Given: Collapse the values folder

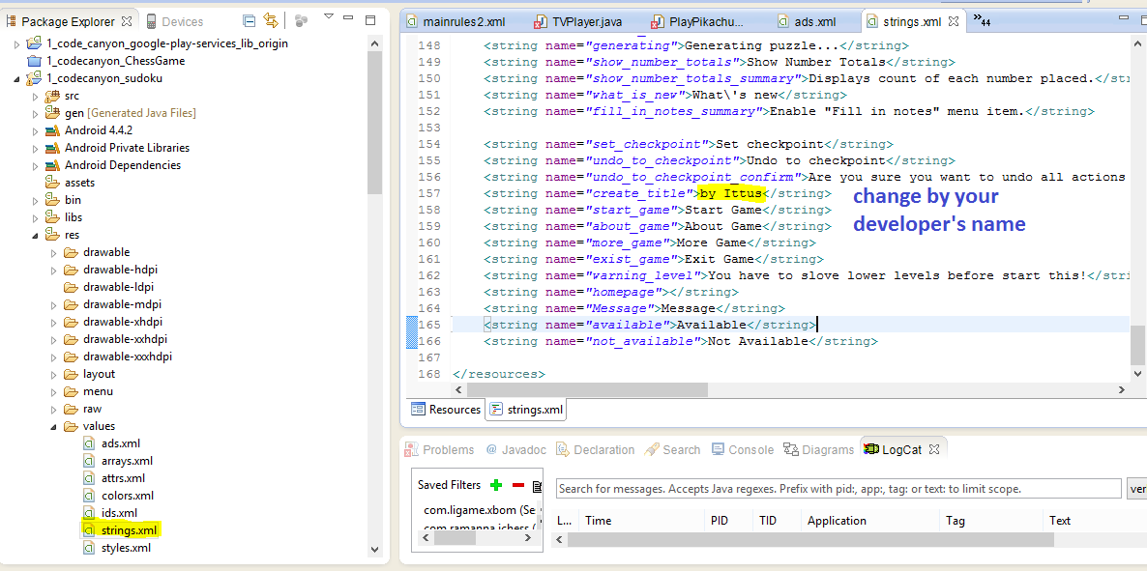Looking at the screenshot, I should (52, 426).
